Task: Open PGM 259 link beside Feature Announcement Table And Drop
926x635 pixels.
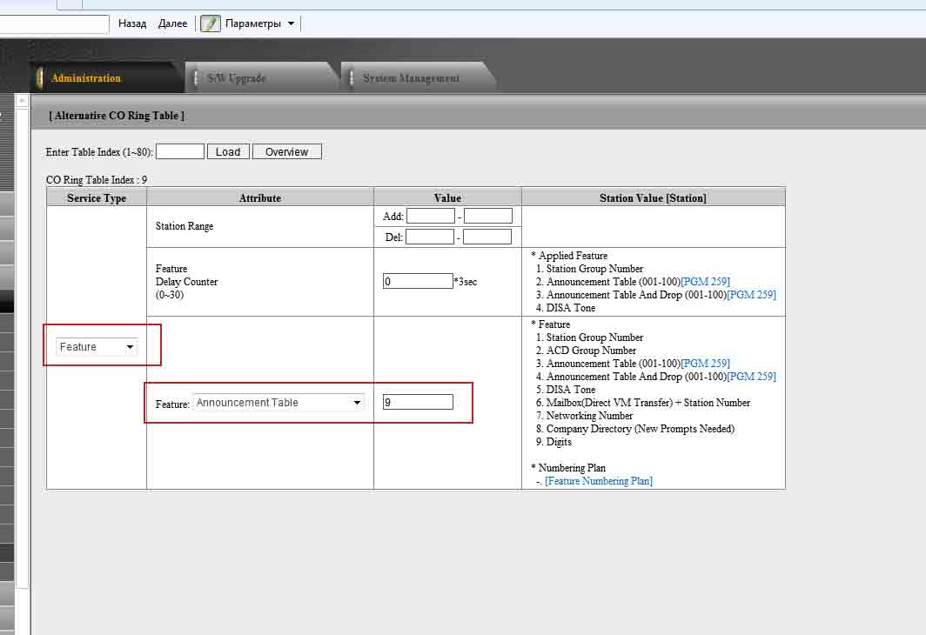Action: (751, 377)
